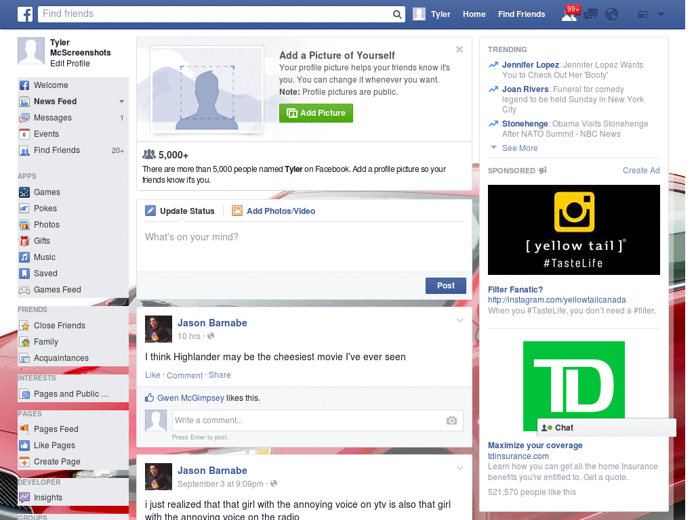Click the Games app icon
This screenshot has width=694, height=520.
(24, 192)
